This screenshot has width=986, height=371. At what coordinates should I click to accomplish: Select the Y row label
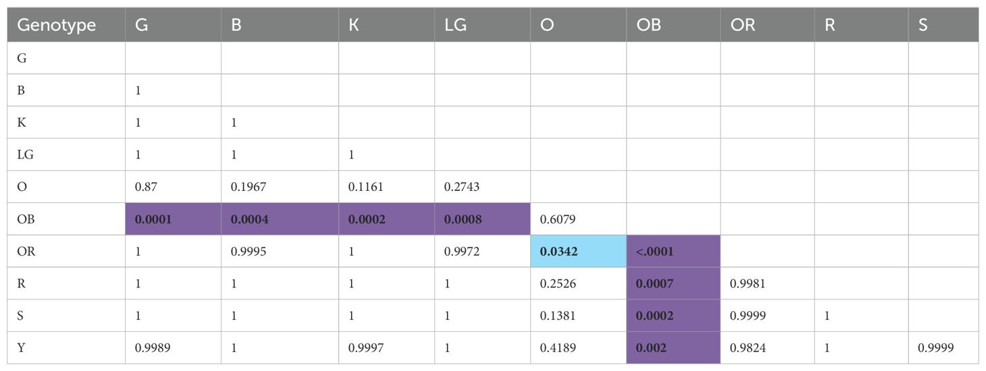21,348
